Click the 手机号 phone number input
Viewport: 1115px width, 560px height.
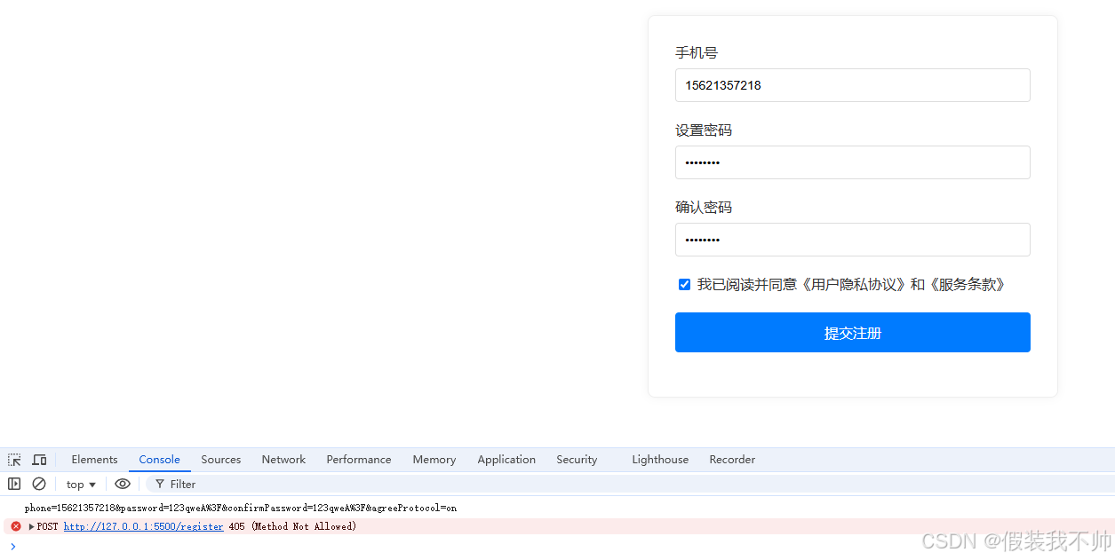853,85
